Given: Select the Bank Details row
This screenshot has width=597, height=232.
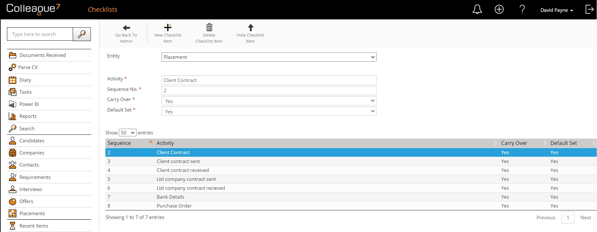Looking at the screenshot, I should [351, 197].
